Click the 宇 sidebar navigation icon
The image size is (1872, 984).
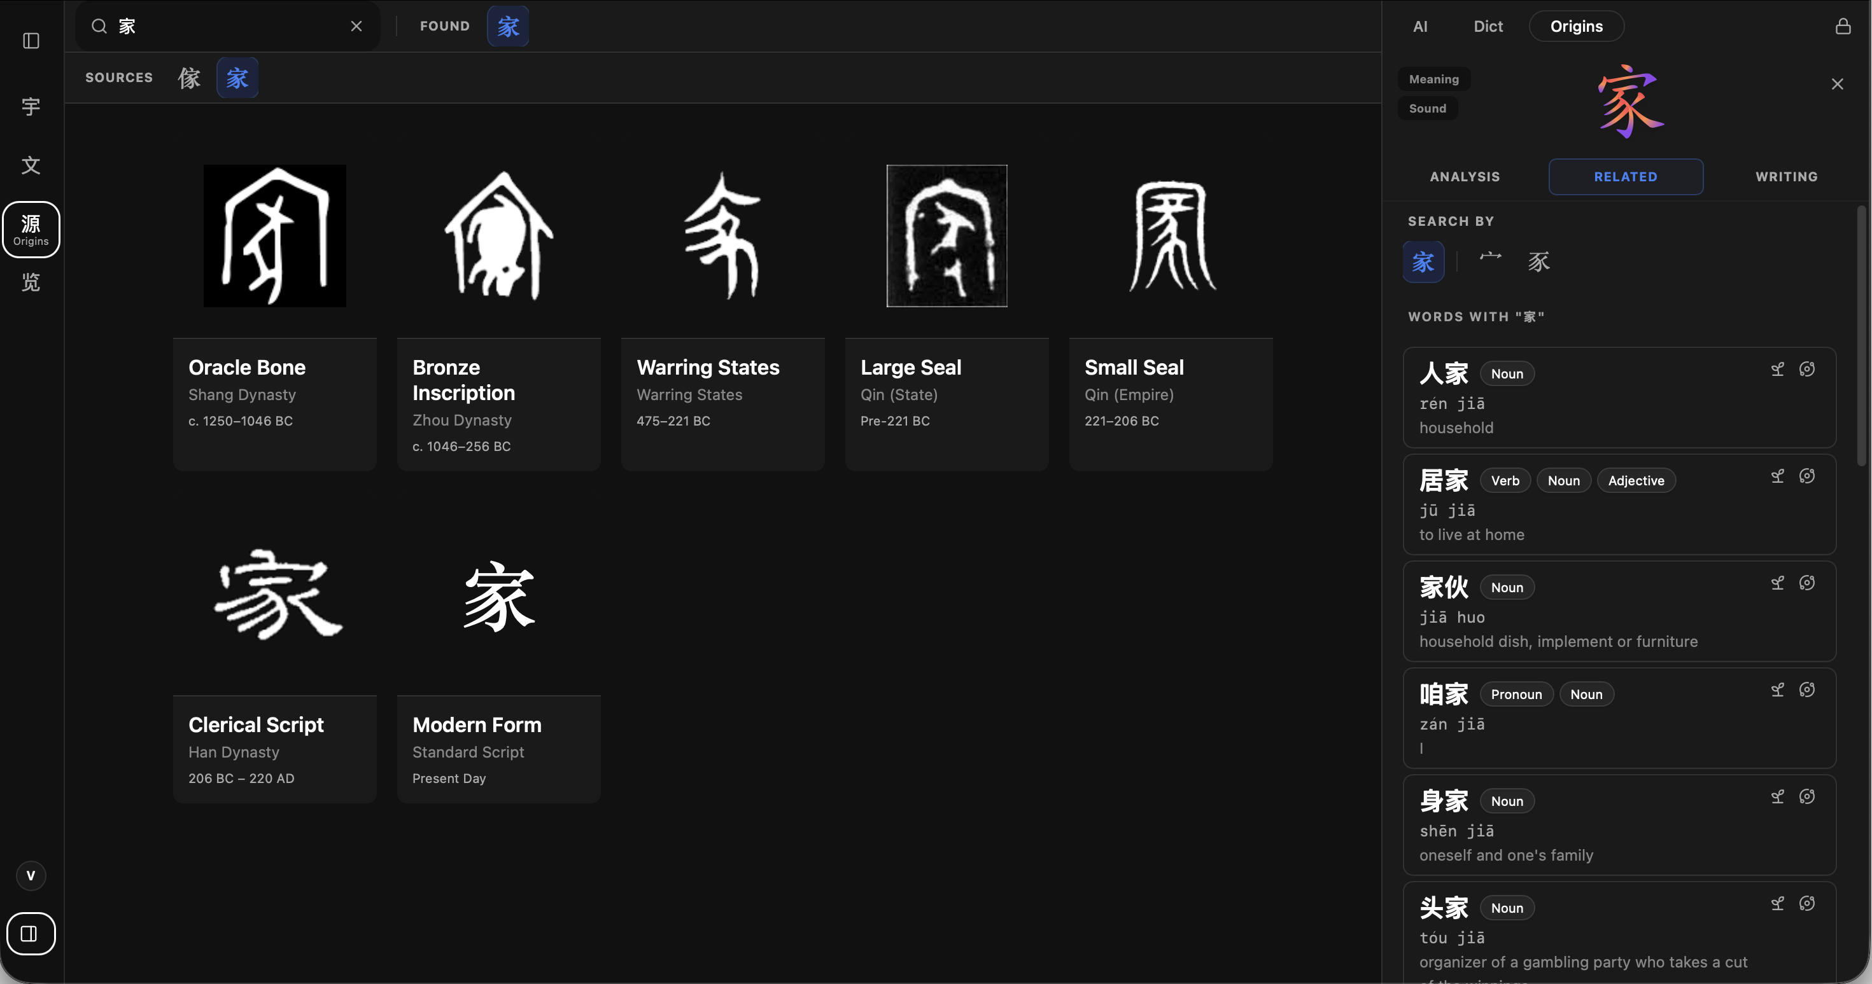click(x=31, y=107)
